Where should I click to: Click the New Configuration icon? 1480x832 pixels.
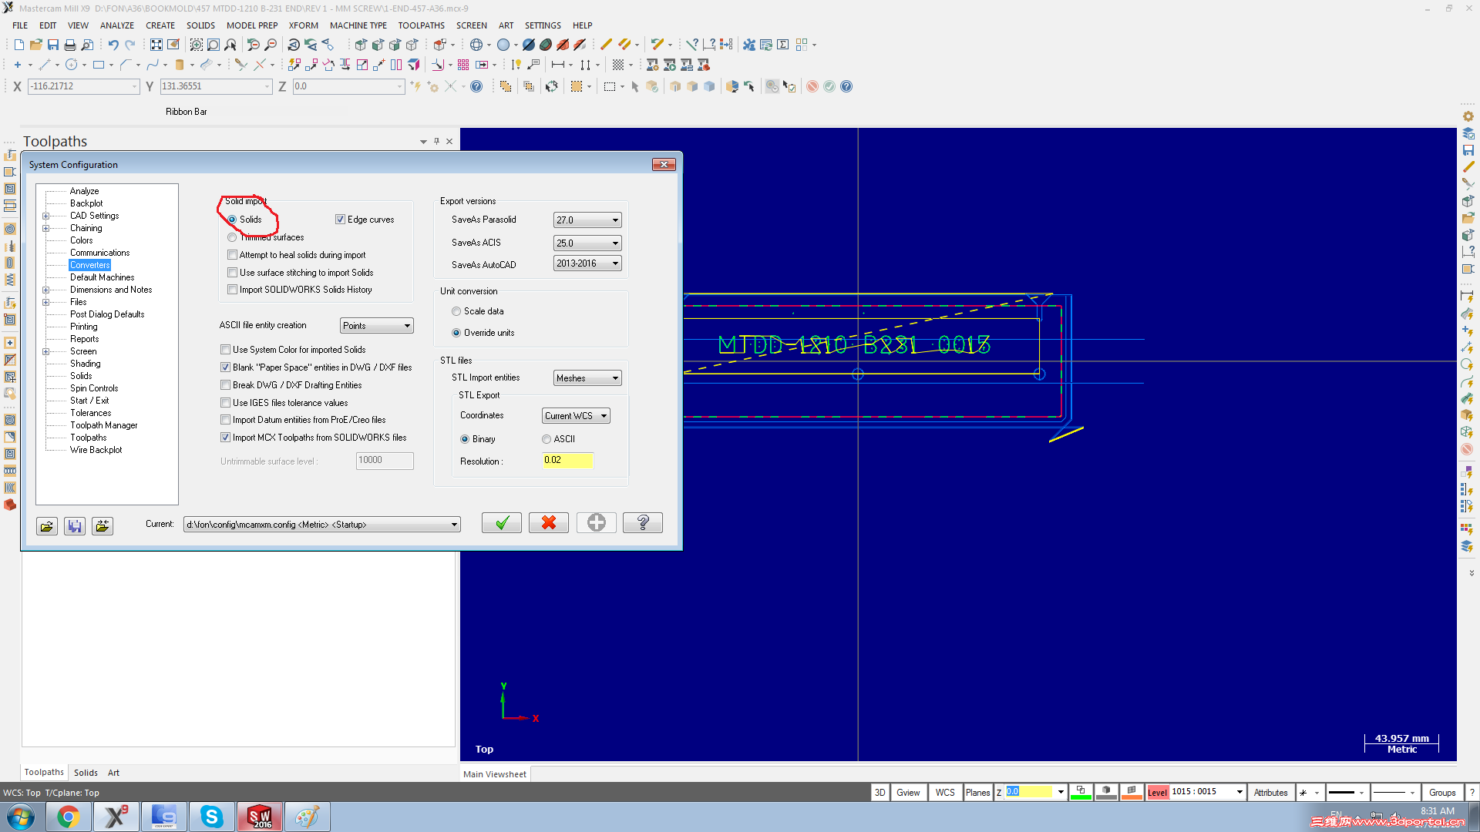[x=597, y=522]
